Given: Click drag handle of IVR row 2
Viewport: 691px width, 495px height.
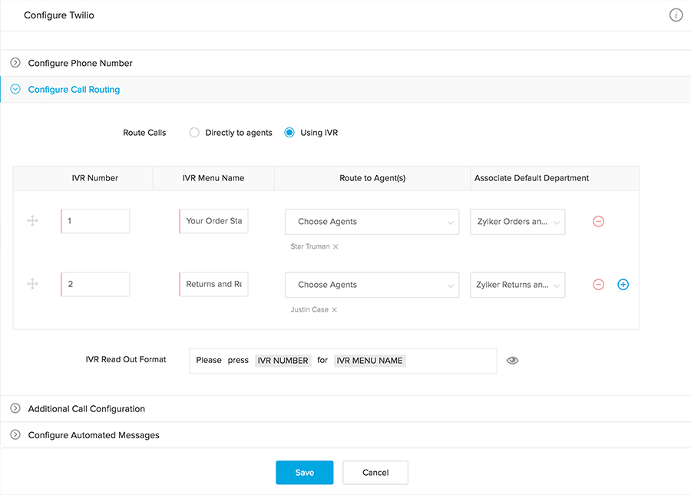Looking at the screenshot, I should [x=32, y=285].
